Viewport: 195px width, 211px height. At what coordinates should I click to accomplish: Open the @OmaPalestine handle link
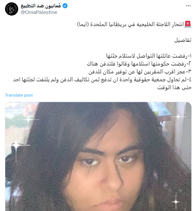(x=39, y=12)
